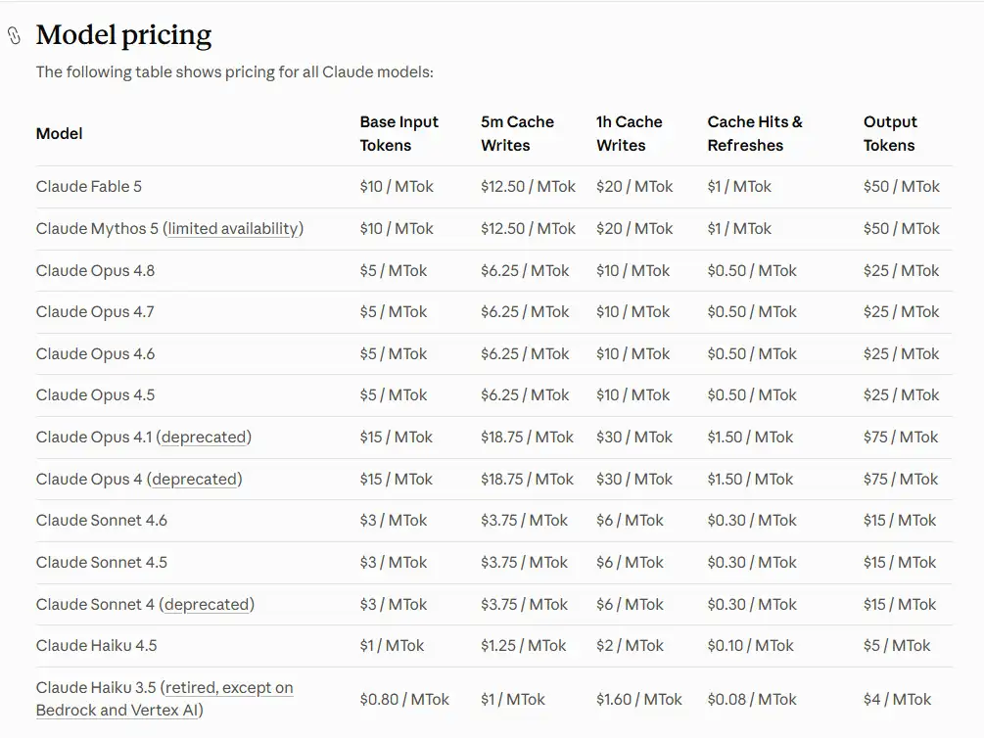The width and height of the screenshot is (984, 738).
Task: Click the '5m Cache Writes' column header
Action: [x=517, y=134]
